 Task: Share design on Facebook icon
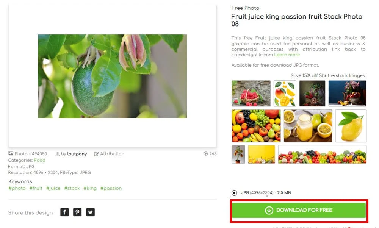[x=64, y=212]
